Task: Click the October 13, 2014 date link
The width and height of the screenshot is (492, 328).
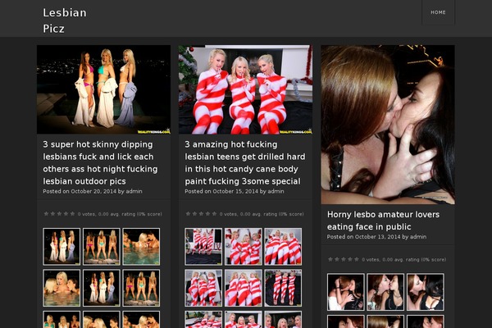Action: [x=375, y=237]
